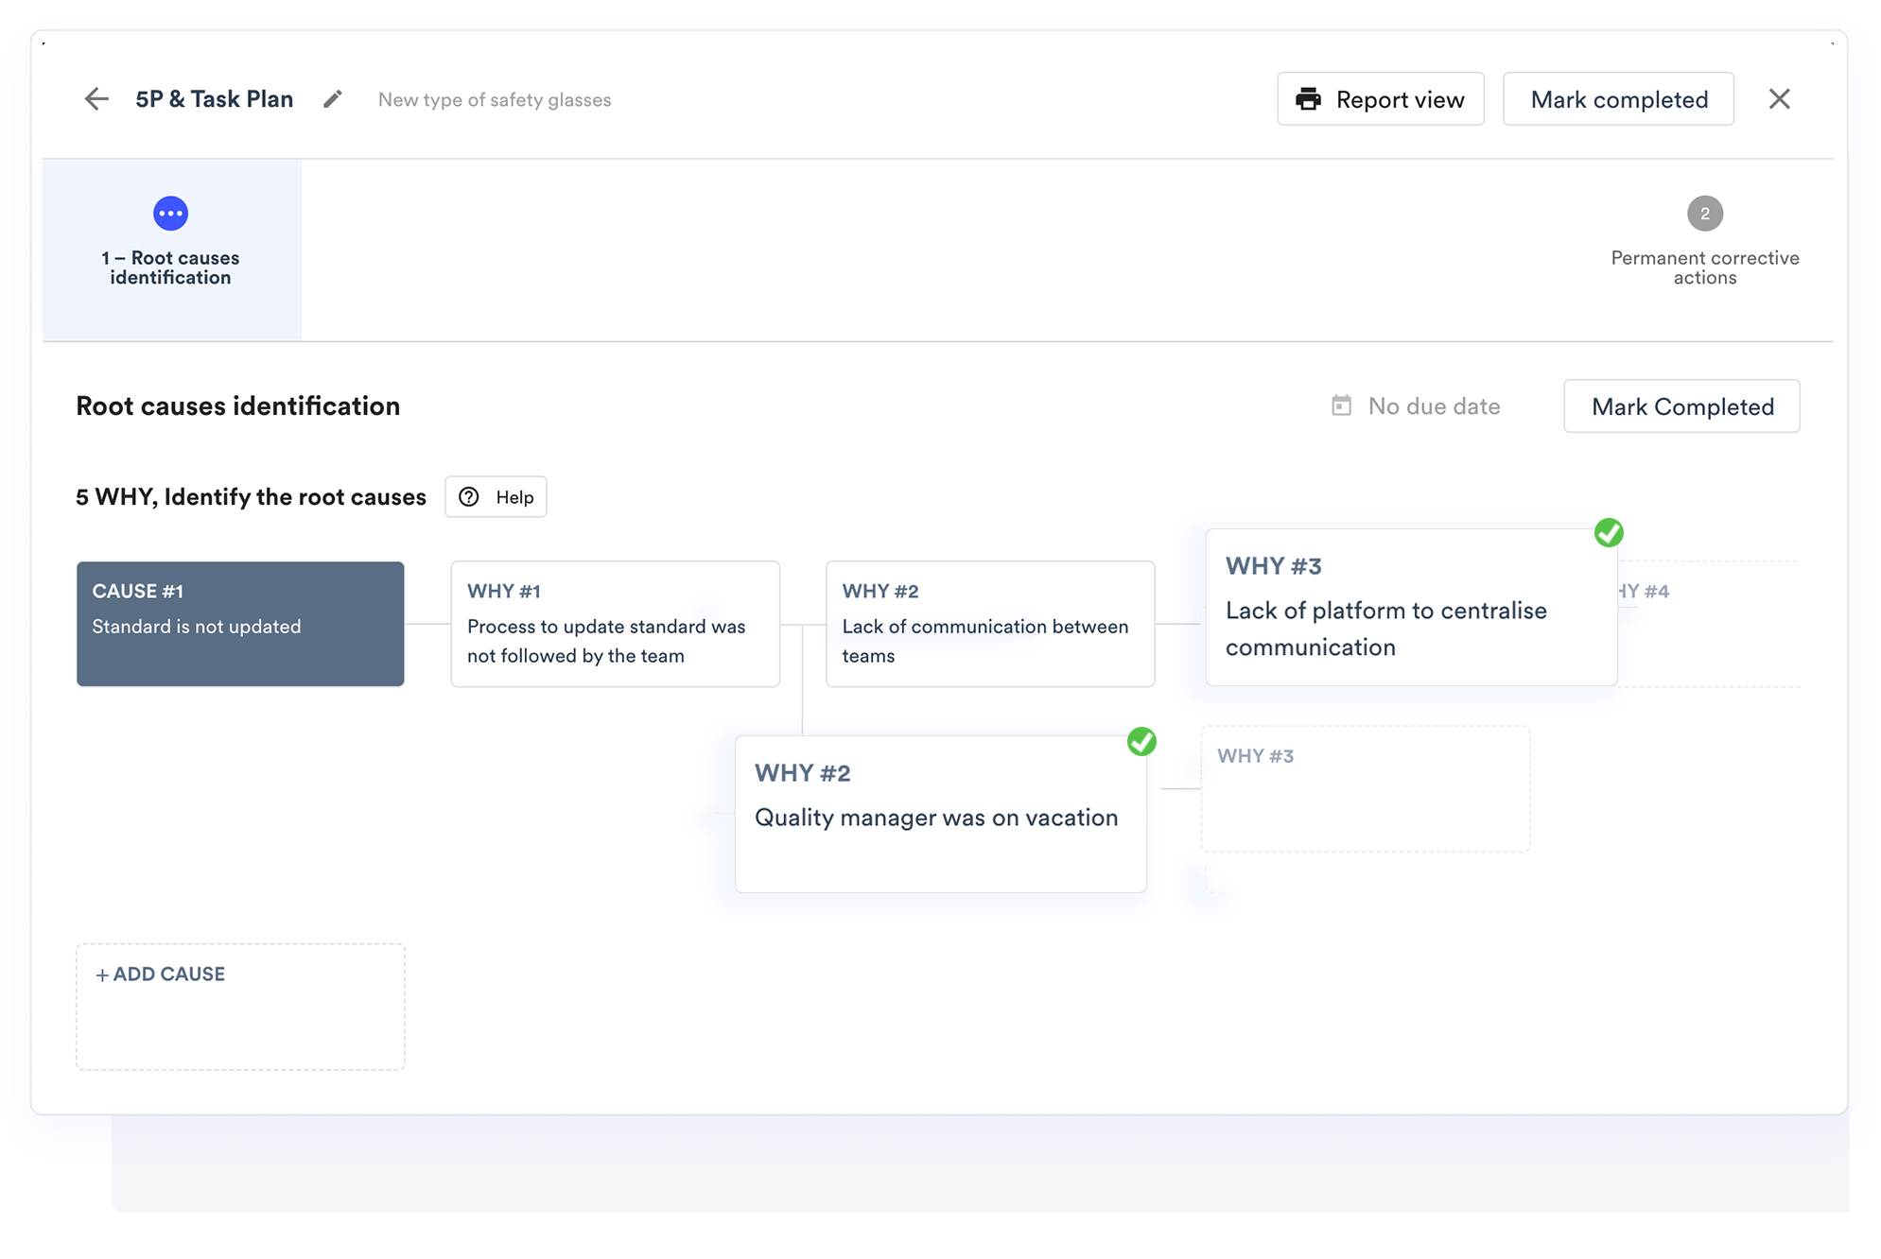Click the back arrow icon
Screen dimensions: 1881x1259
pyautogui.click(x=96, y=99)
